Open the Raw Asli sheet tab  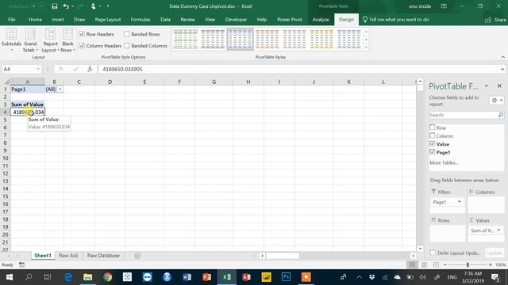coord(68,255)
